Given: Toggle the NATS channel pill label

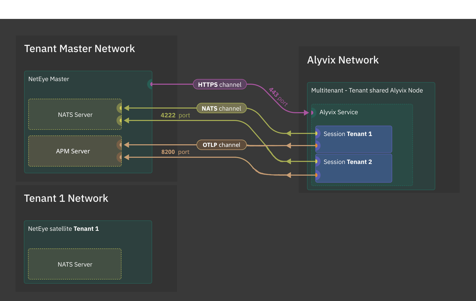Looking at the screenshot, I should 221,108.
